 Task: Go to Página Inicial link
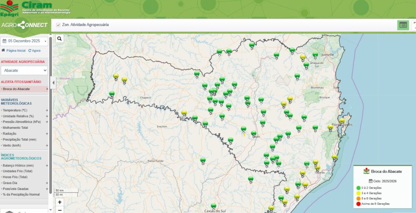tap(13, 50)
